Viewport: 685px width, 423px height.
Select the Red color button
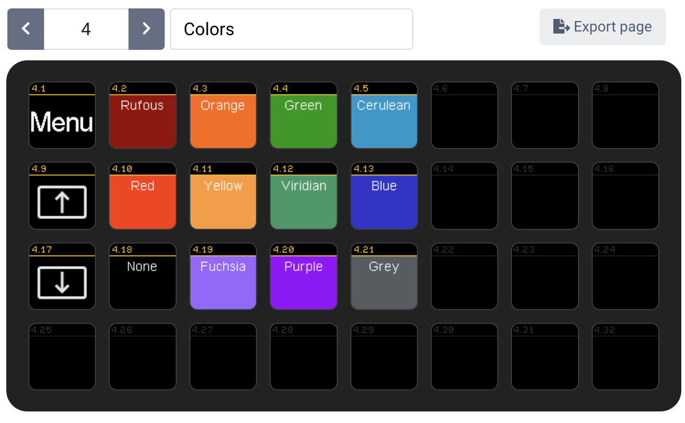tap(142, 197)
